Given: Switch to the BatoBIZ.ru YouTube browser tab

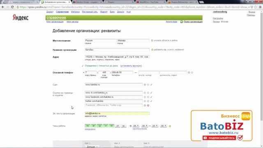Looking at the screenshot, I should click(x=150, y=2).
